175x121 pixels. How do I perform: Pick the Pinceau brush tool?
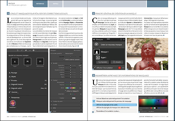(x=13, y=80)
